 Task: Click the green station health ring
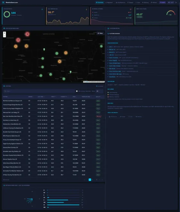[x=7, y=14]
